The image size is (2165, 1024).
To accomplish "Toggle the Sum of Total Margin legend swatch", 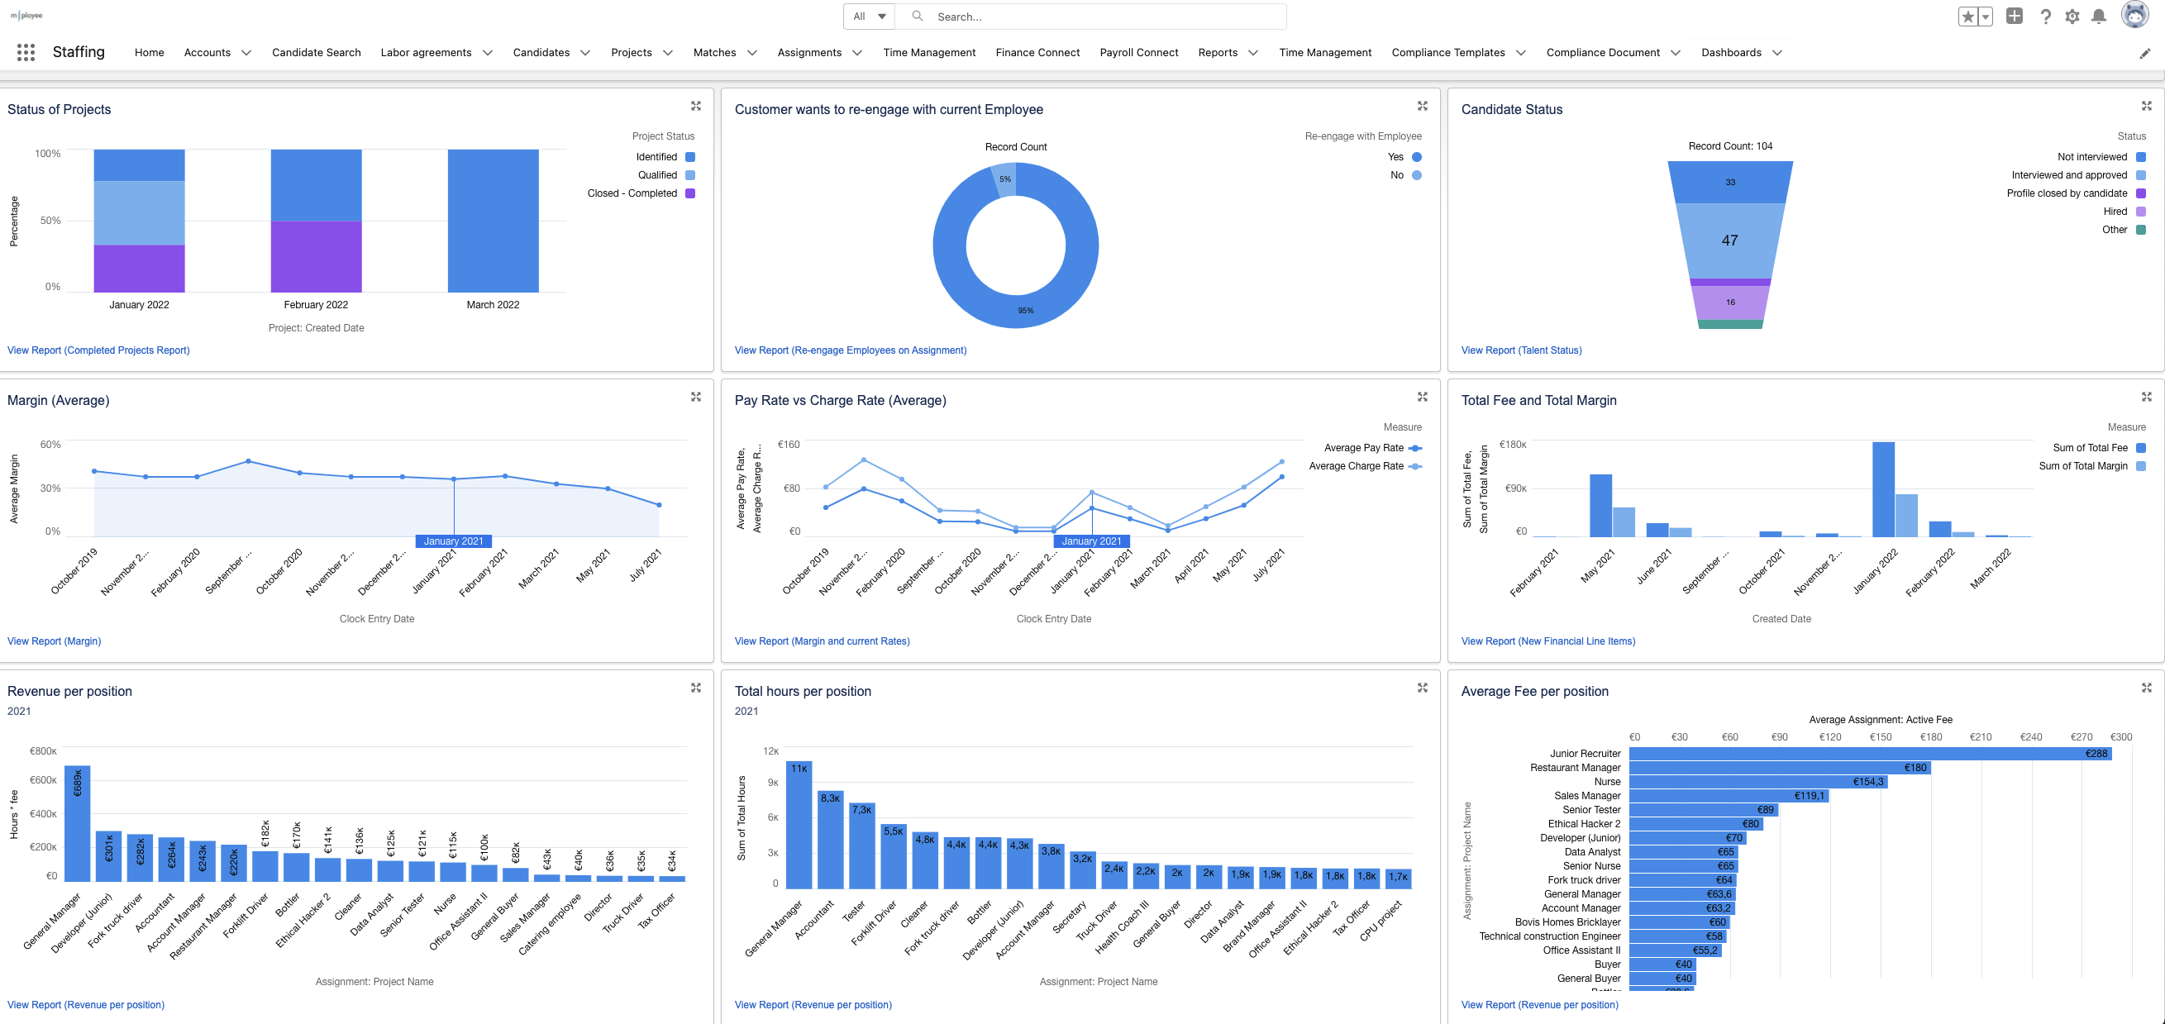I will [x=2141, y=466].
